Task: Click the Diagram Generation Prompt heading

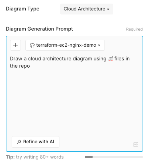Action: [x=39, y=29]
